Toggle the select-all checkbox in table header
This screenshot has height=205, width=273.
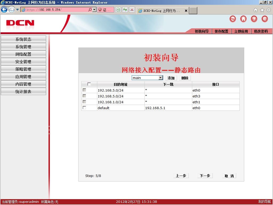pyautogui.click(x=89, y=84)
